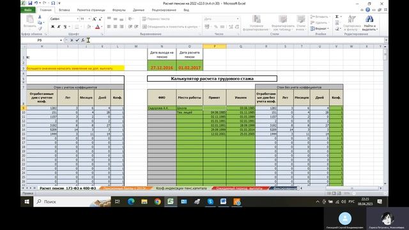This screenshot has height=230, width=409.
Task: Open Conditional Formatting (Условное форматирование) menu
Action: (256, 23)
